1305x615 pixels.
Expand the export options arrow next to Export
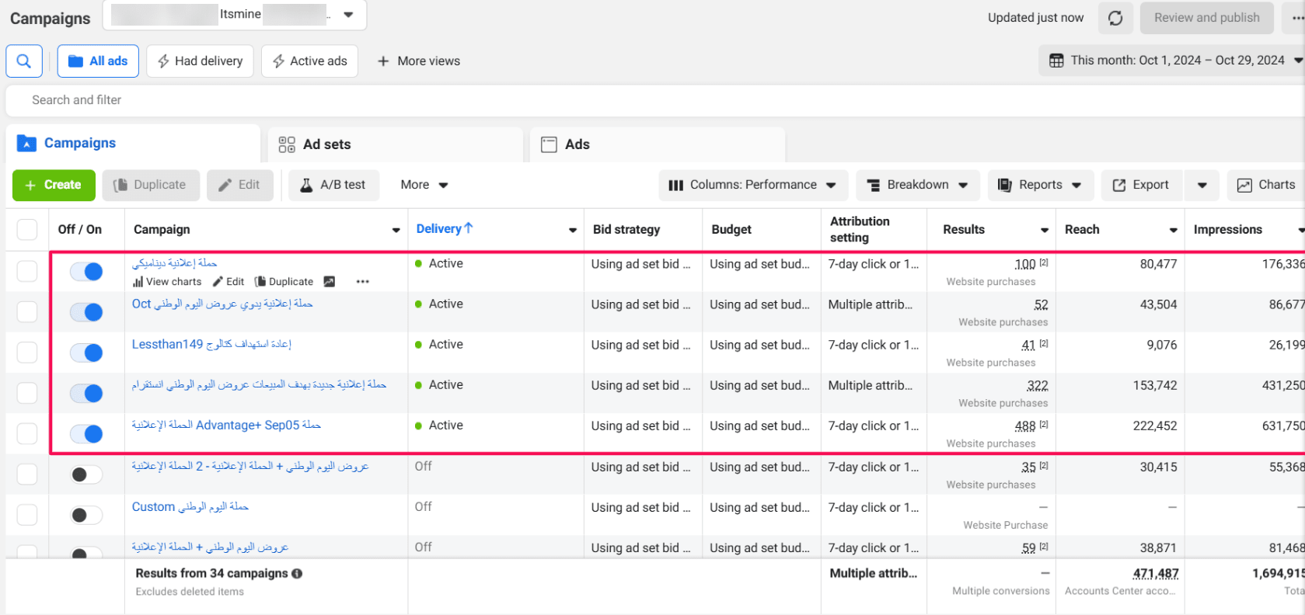pos(1202,185)
